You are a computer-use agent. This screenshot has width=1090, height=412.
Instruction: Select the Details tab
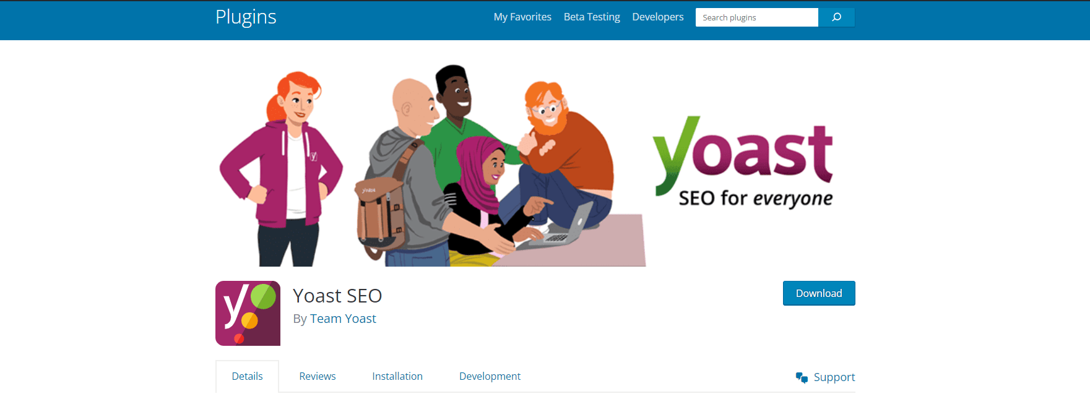click(x=247, y=376)
